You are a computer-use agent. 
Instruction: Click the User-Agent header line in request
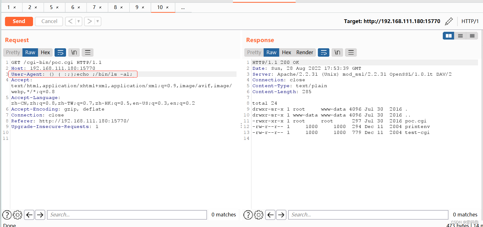tap(72, 74)
